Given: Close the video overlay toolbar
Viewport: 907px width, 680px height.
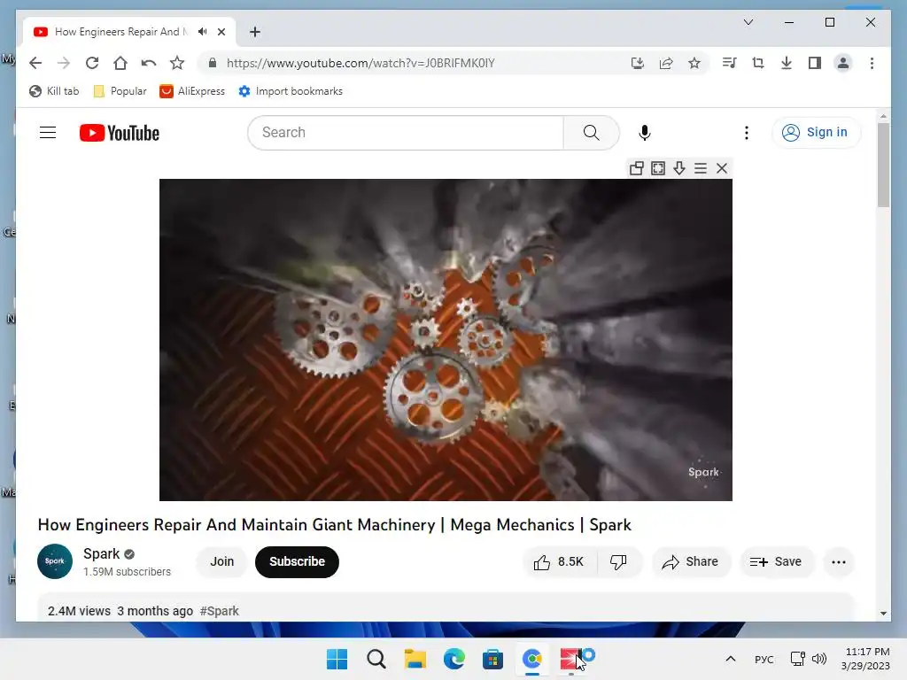Looking at the screenshot, I should pos(722,168).
